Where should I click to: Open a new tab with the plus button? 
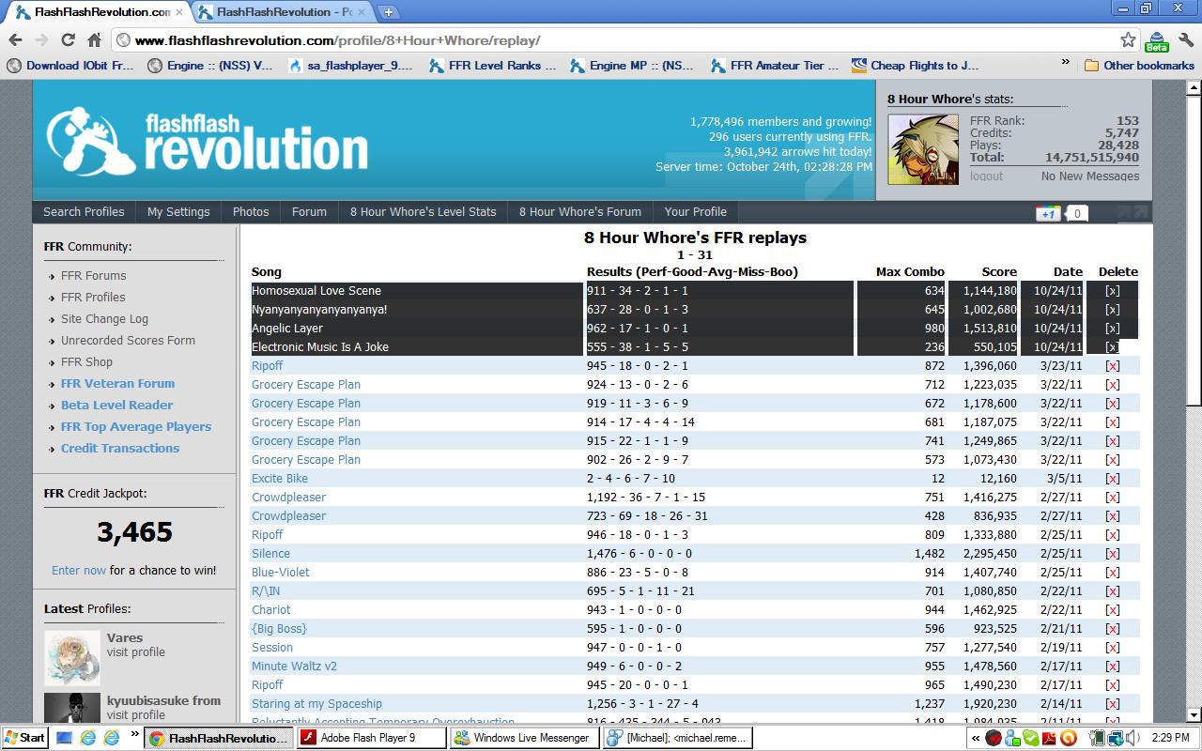pos(388,12)
